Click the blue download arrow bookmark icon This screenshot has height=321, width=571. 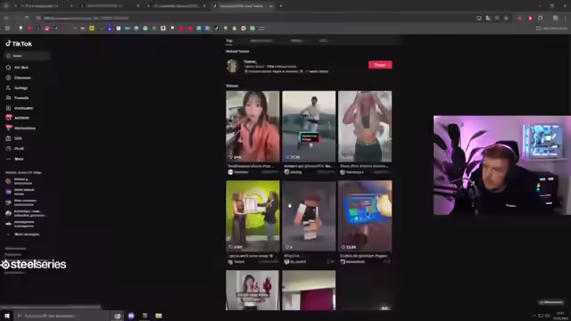click(x=110, y=28)
